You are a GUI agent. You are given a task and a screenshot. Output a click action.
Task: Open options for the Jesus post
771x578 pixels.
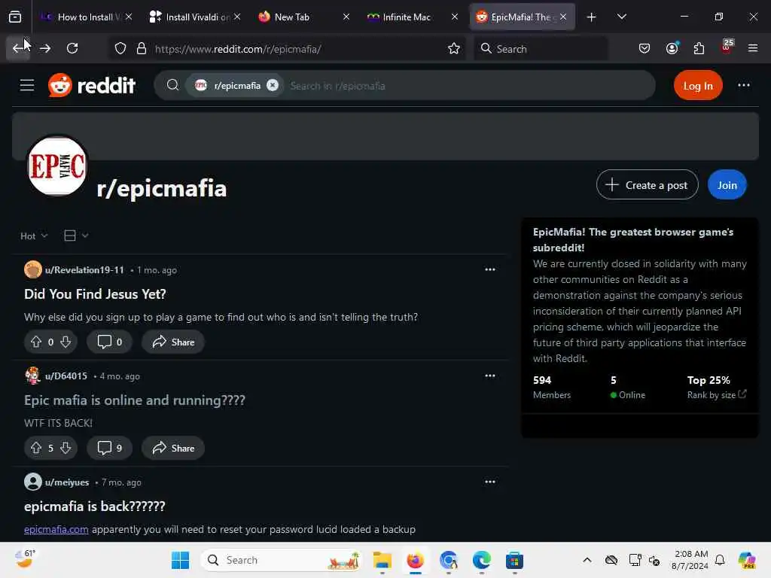[x=489, y=269]
